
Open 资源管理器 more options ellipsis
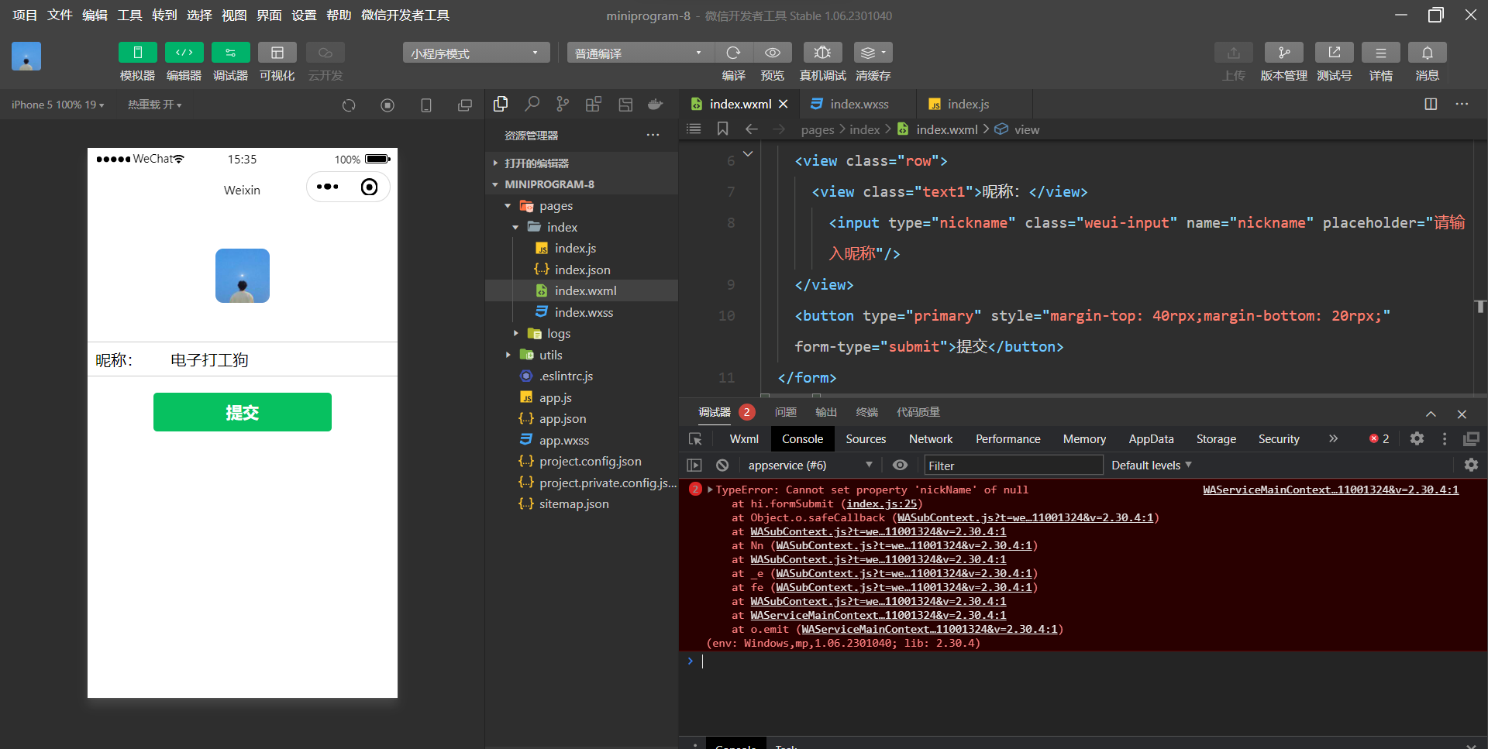click(x=653, y=136)
